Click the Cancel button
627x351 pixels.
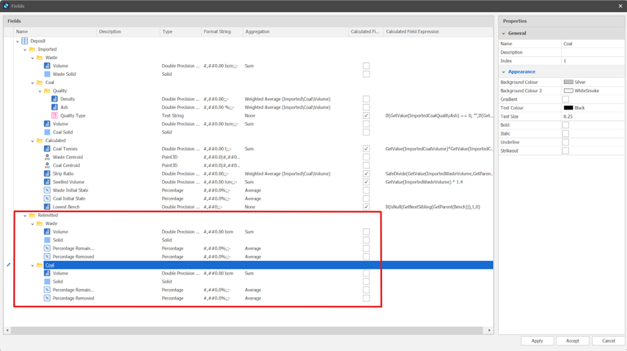point(608,340)
